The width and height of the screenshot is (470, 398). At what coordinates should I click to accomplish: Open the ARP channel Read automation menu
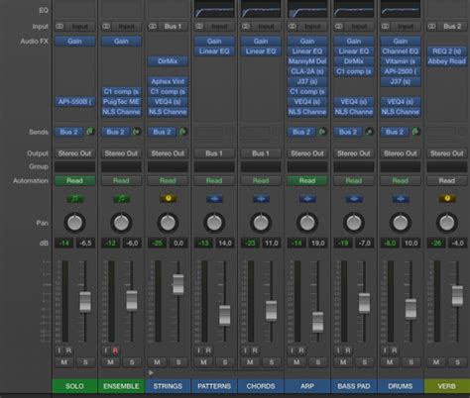tap(307, 180)
